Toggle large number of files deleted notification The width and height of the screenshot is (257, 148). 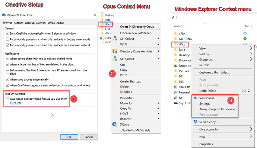pos(7,64)
